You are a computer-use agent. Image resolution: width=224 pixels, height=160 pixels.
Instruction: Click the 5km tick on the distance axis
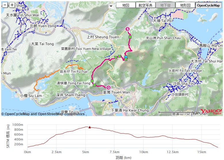[86, 152]
